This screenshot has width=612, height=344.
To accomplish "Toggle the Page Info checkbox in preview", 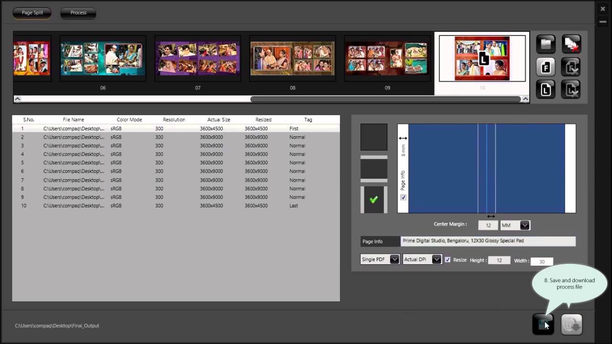I will pyautogui.click(x=403, y=197).
